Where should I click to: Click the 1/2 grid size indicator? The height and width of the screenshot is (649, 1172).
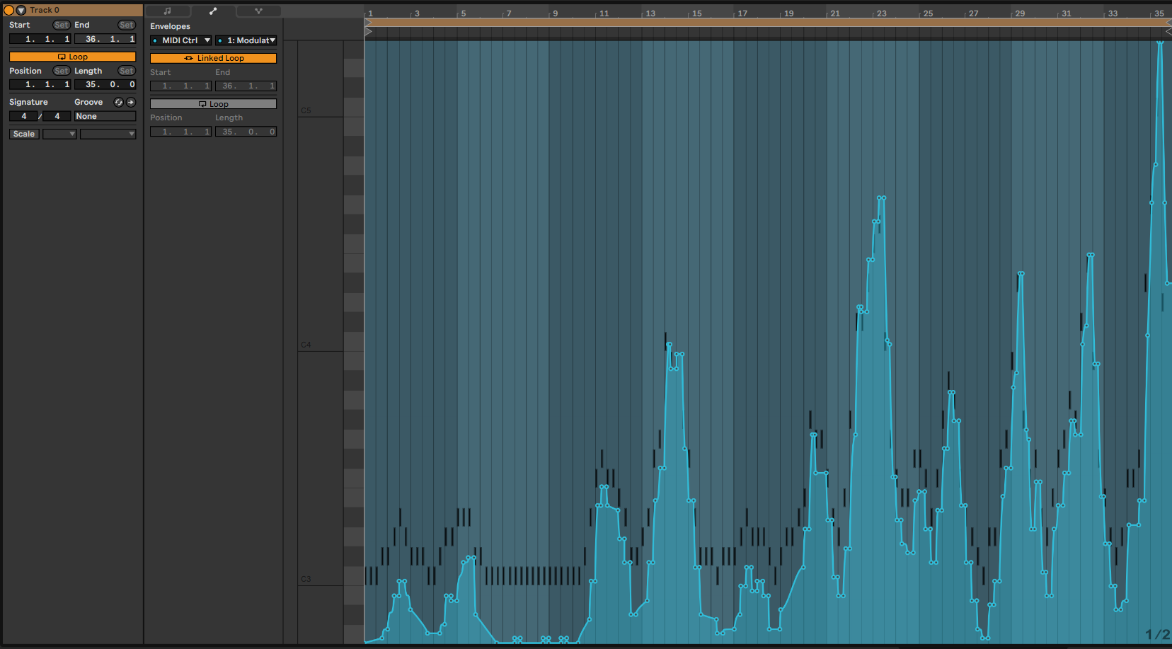[x=1157, y=635]
